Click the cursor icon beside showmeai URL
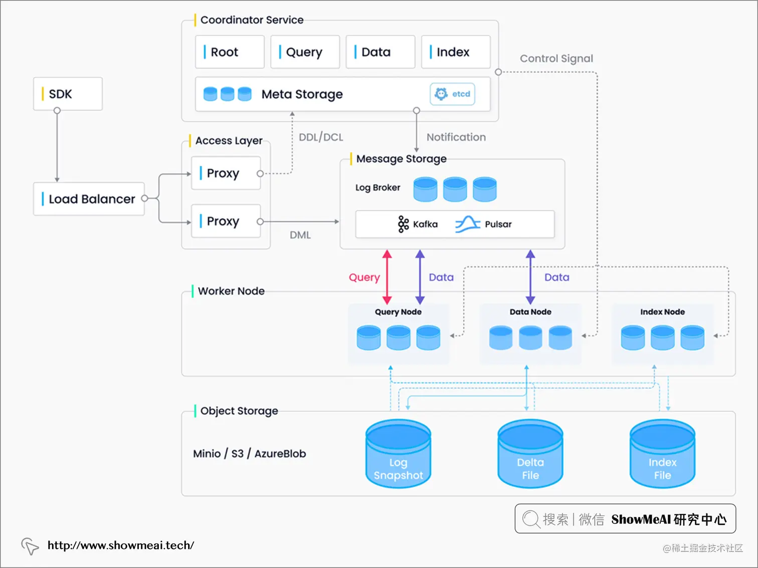The width and height of the screenshot is (758, 568). [30, 546]
